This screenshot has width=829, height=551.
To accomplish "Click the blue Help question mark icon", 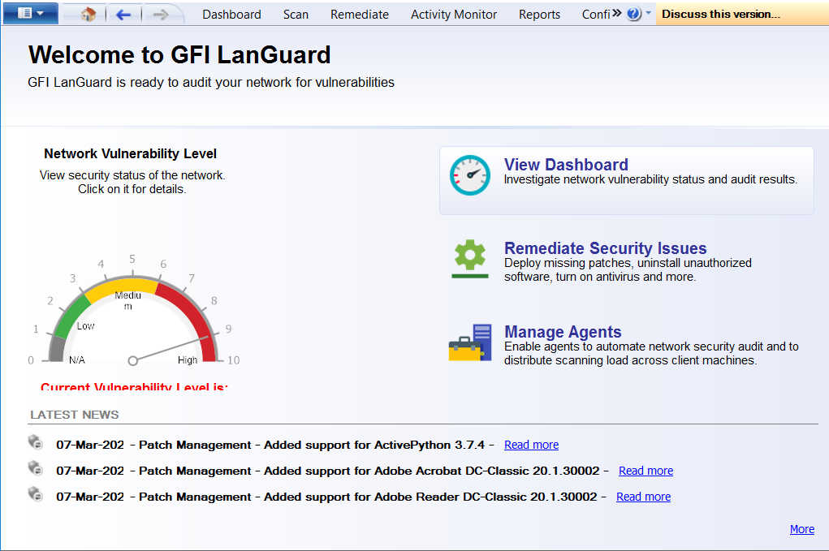I will [633, 14].
